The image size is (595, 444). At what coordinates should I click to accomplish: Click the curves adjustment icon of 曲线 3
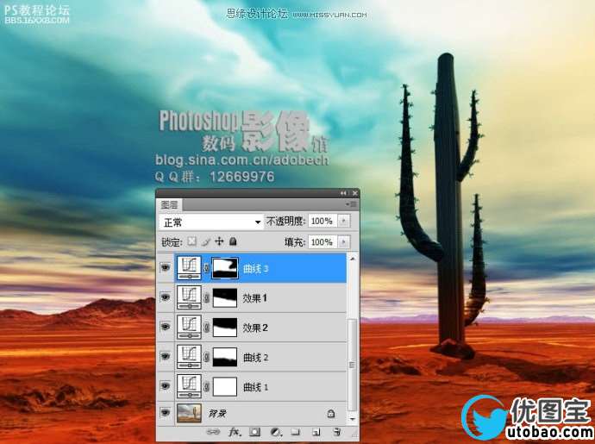tap(189, 268)
